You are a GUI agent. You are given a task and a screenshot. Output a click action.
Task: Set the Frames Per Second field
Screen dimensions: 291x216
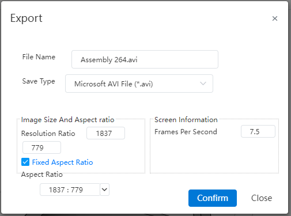click(258, 131)
